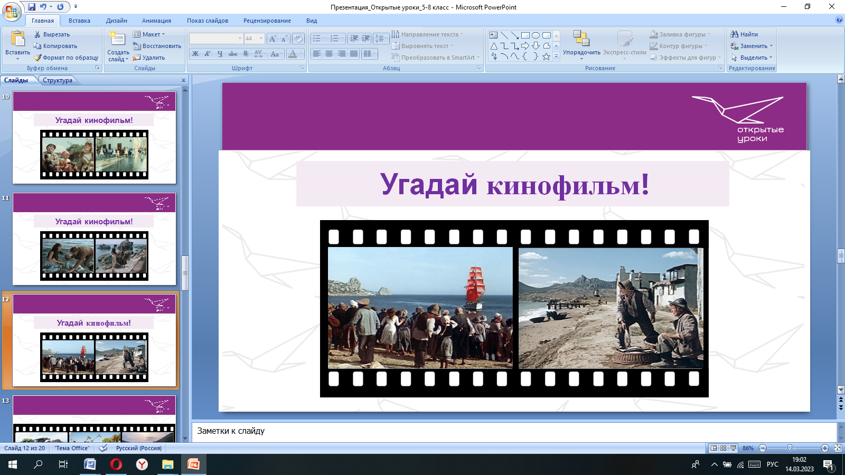Run spell check icon in status bar
This screenshot has width=845, height=475.
pyautogui.click(x=104, y=448)
